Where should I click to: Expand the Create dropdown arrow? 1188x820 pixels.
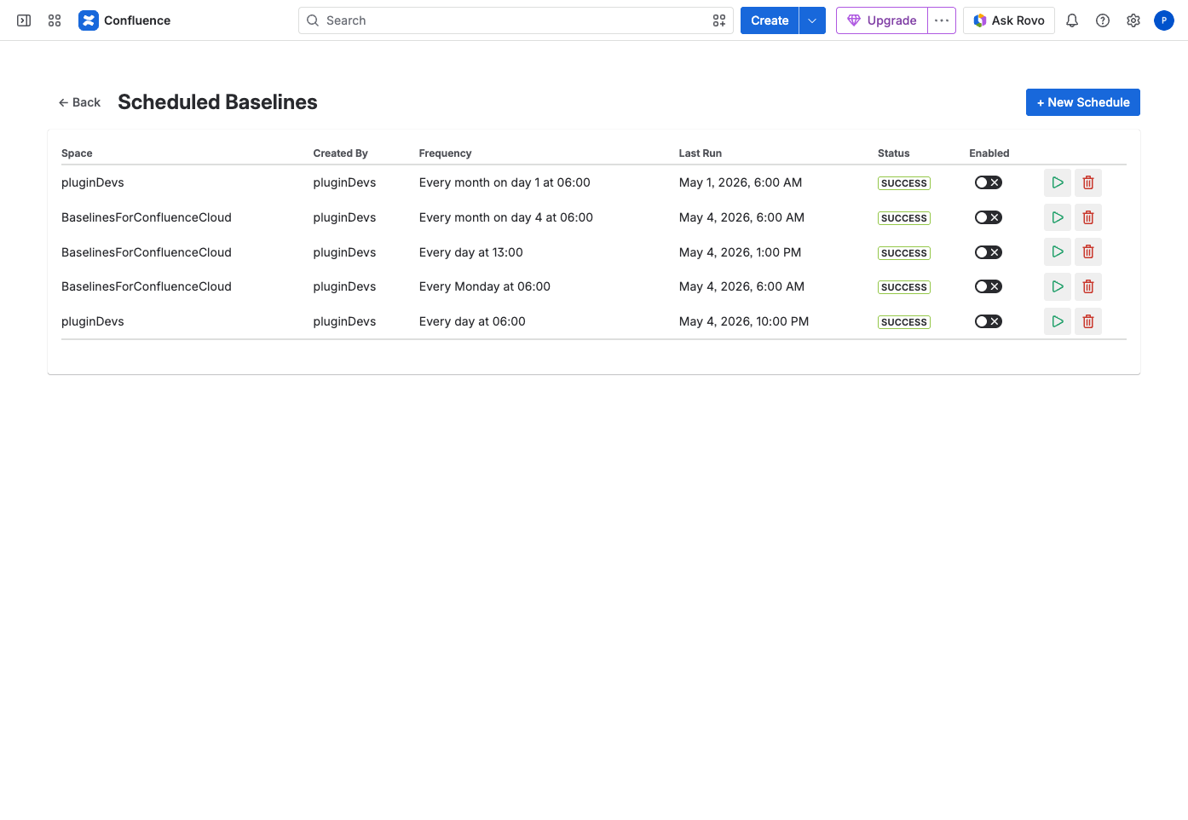click(812, 20)
